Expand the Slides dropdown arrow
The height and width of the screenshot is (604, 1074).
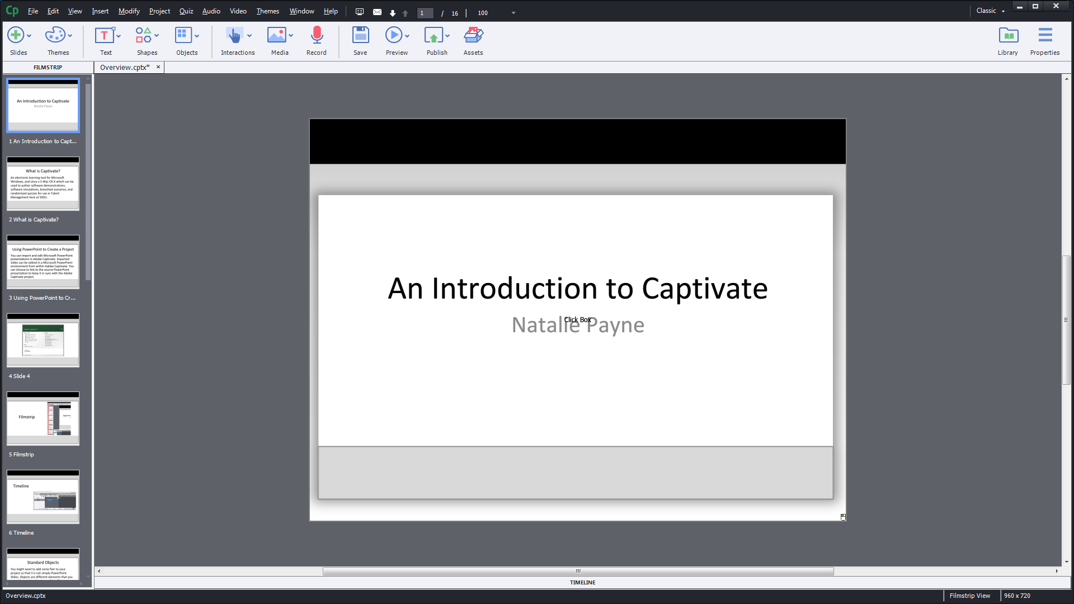click(x=29, y=36)
